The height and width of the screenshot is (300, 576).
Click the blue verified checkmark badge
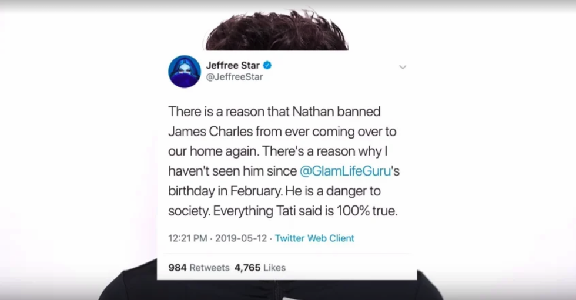[267, 65]
